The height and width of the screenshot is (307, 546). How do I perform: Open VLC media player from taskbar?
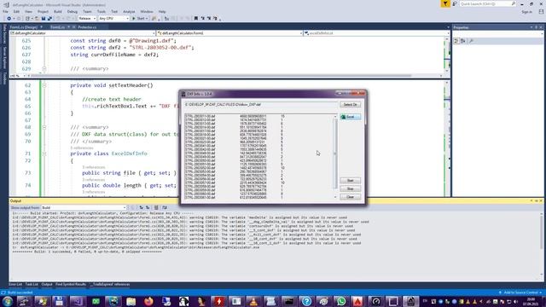(x=254, y=301)
